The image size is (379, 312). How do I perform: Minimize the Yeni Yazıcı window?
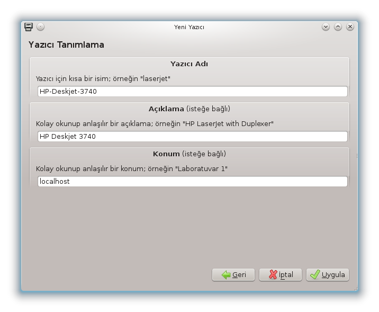[x=326, y=27]
